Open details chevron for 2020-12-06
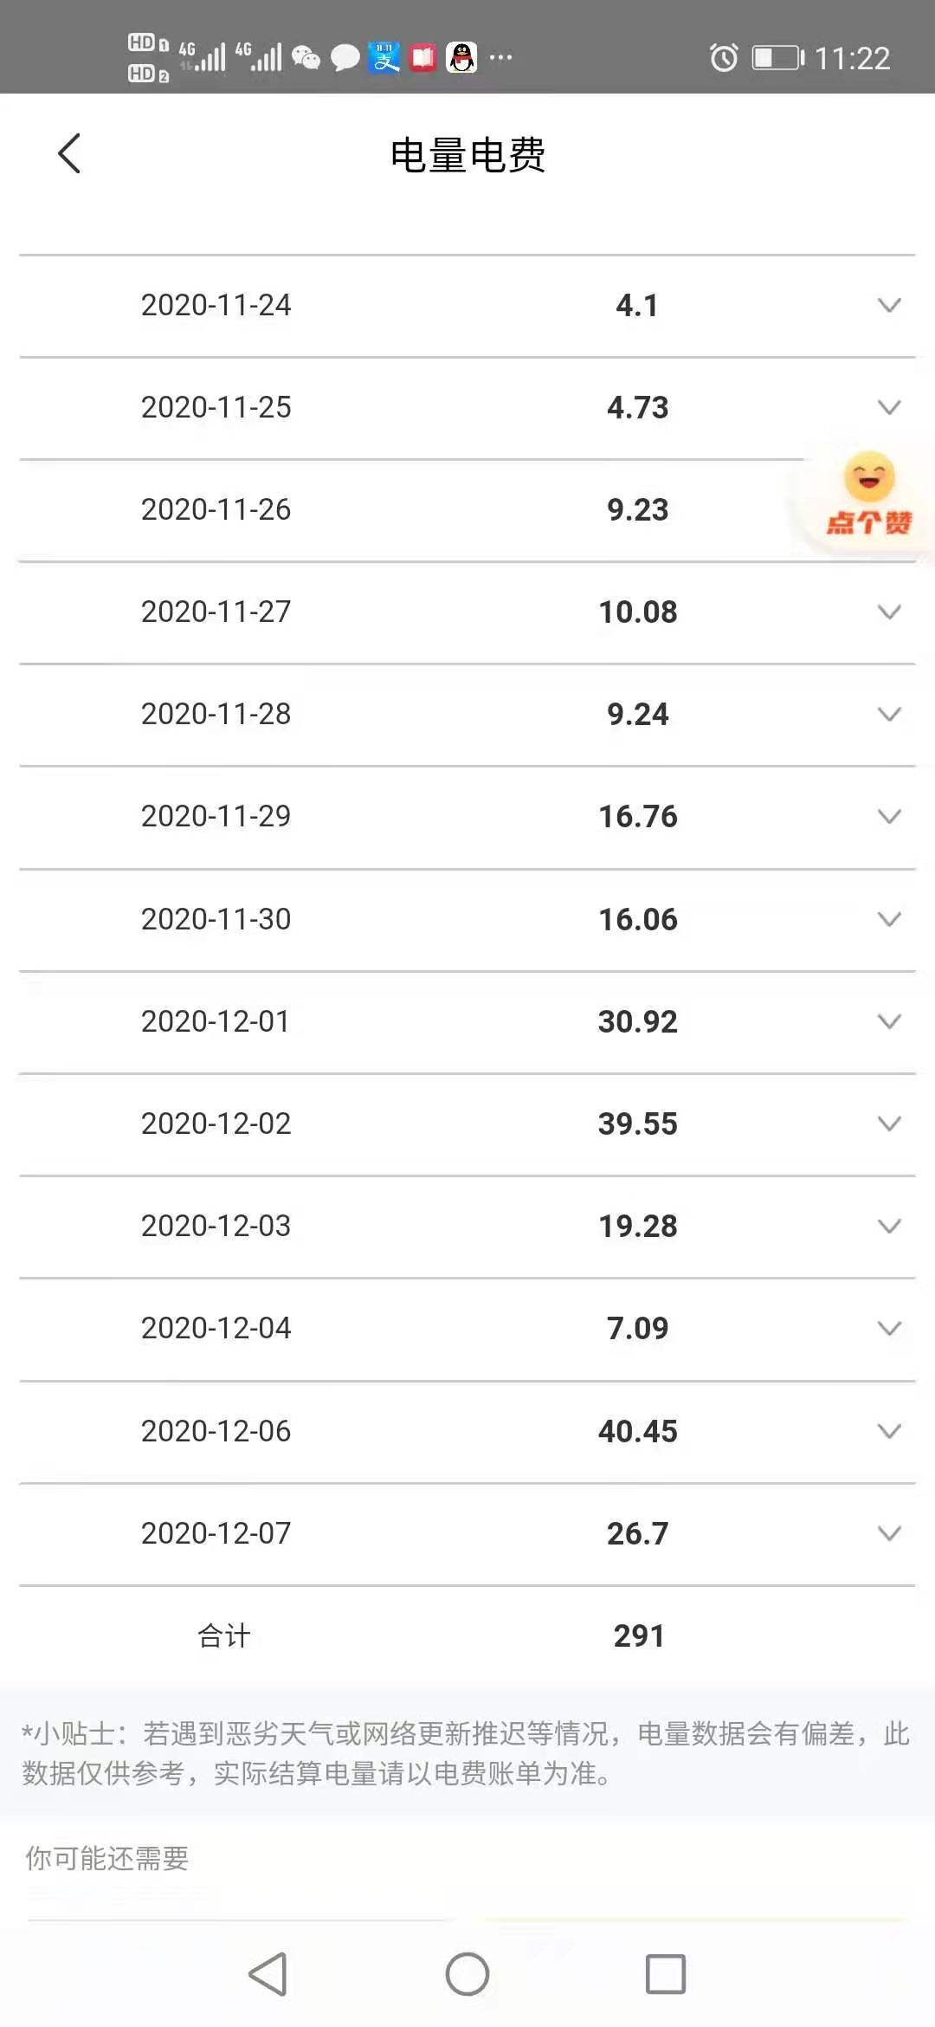This screenshot has height=2027, width=935. coord(889,1431)
